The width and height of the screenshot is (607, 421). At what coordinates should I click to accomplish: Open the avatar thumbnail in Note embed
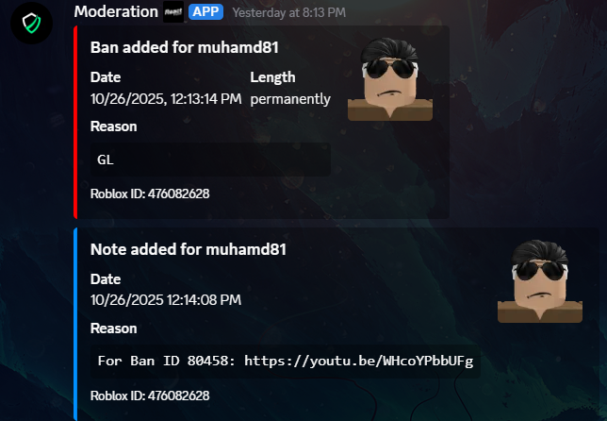coord(540,281)
